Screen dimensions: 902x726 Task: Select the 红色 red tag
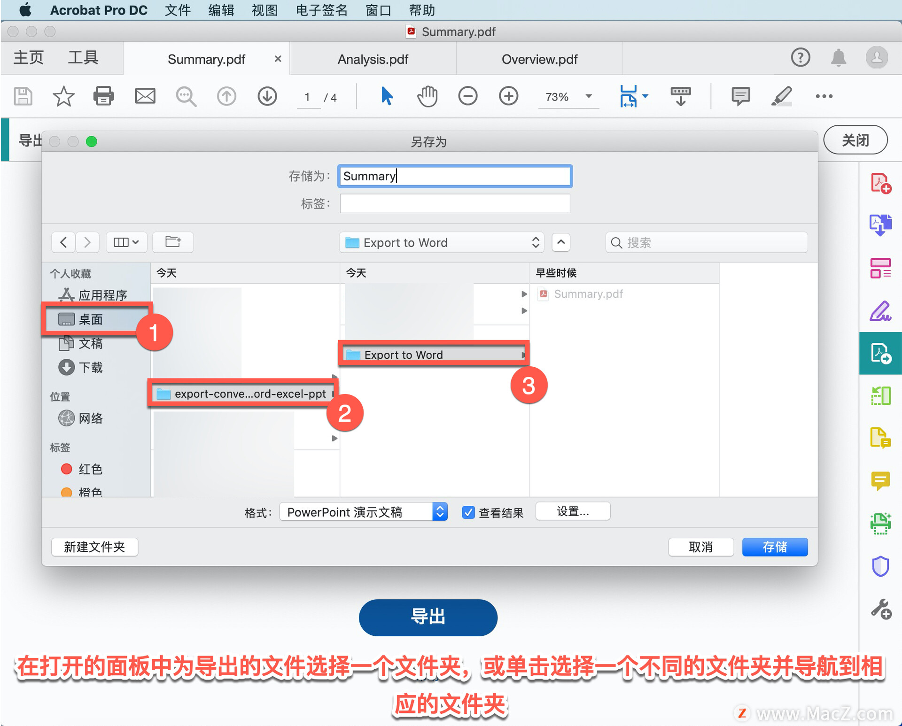(x=81, y=469)
